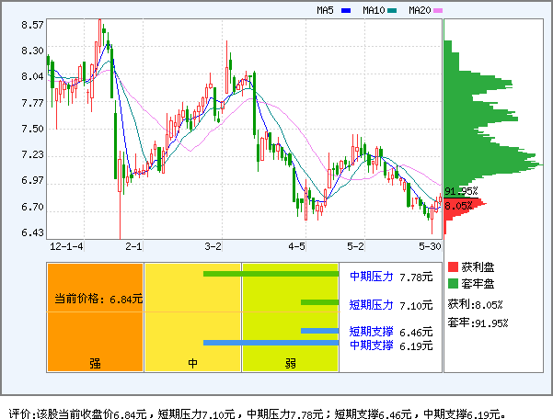Viewport: 553px width, 419px height.
Task: Click the 2-1 date axis label
Action: pyautogui.click(x=133, y=246)
